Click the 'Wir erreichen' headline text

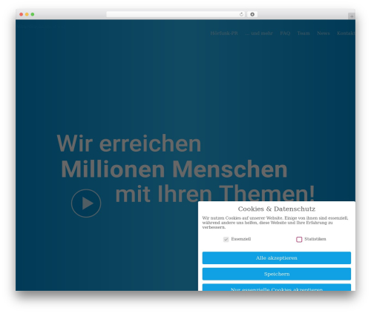129,144
